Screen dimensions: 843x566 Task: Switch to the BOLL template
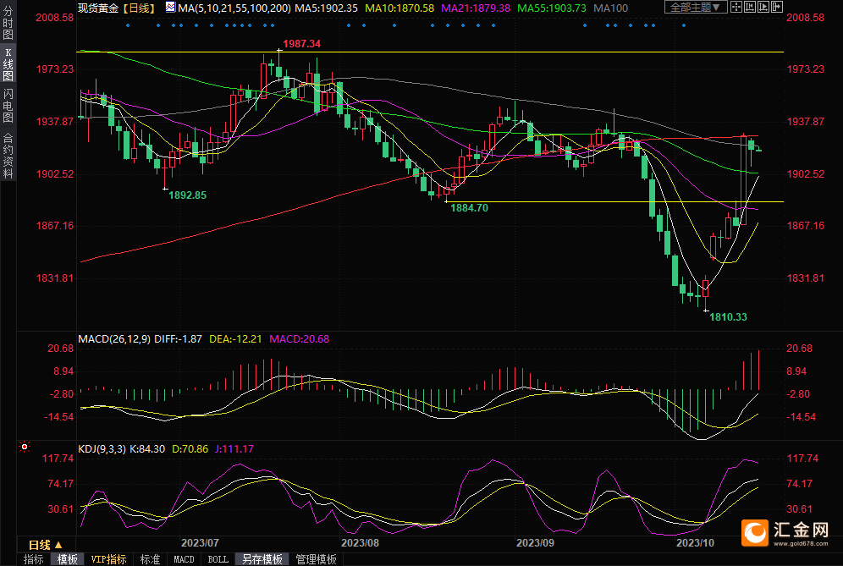point(218,559)
